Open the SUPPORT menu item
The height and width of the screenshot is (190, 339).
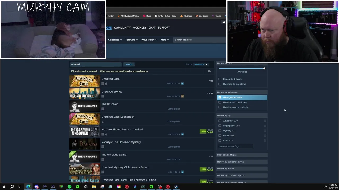coord(164,27)
